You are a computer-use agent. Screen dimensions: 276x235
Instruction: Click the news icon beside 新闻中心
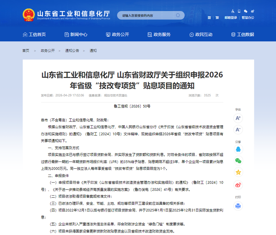point(67,35)
